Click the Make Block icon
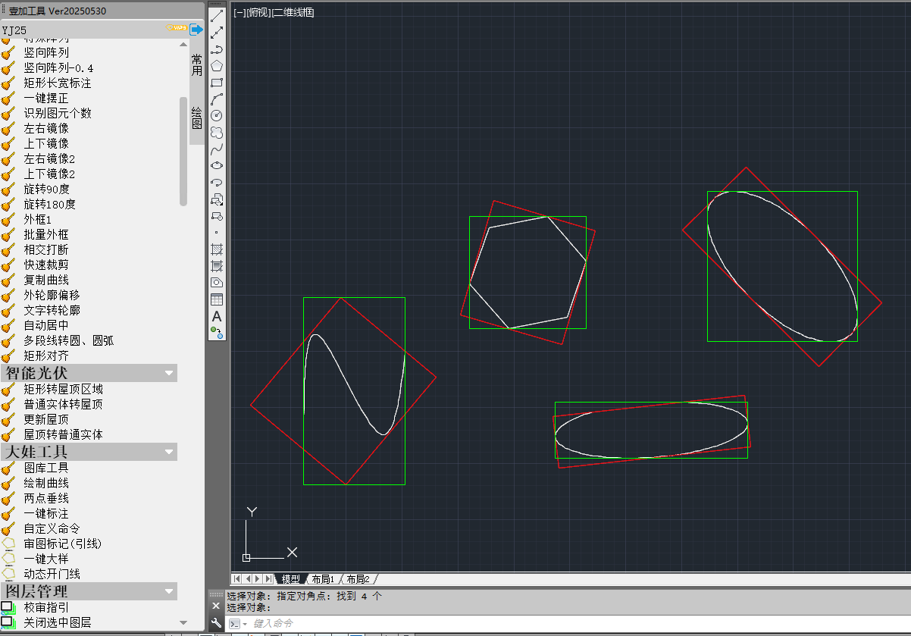The width and height of the screenshot is (911, 636). click(217, 215)
